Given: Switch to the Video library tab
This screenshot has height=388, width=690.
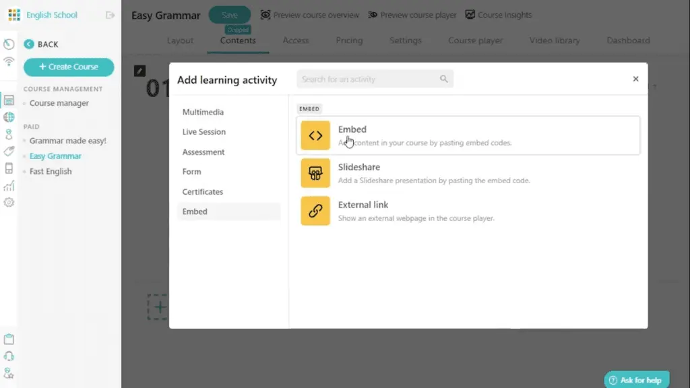Looking at the screenshot, I should (x=555, y=40).
